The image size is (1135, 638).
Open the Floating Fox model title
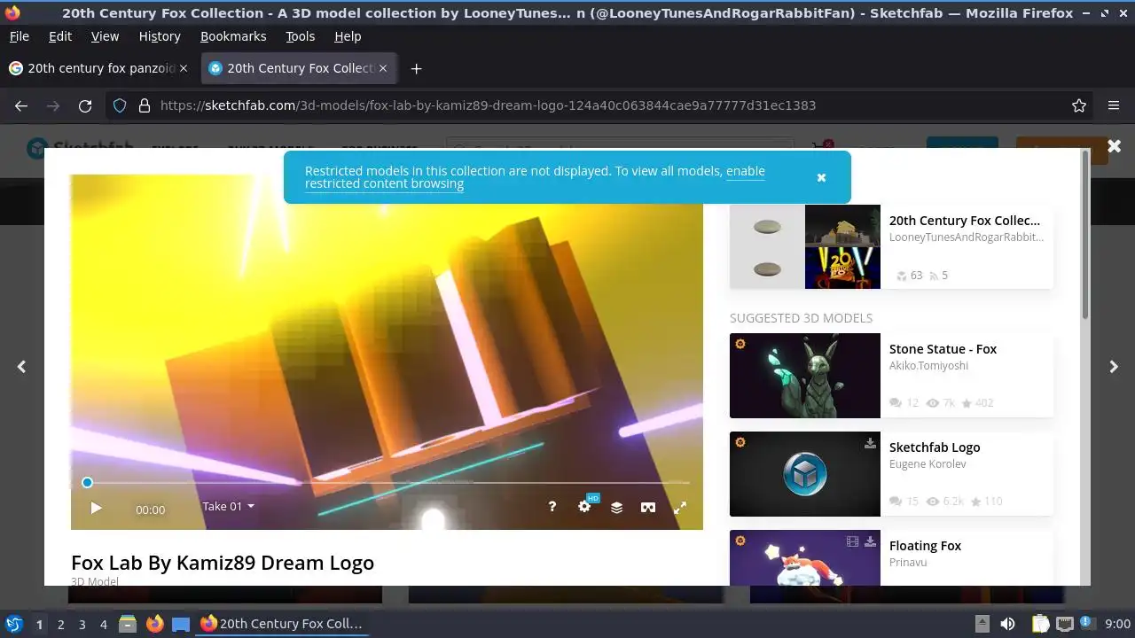[x=925, y=545]
